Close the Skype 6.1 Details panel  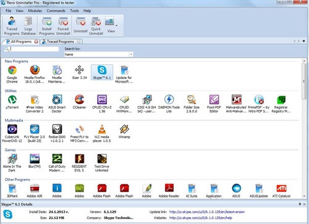click(x=304, y=204)
